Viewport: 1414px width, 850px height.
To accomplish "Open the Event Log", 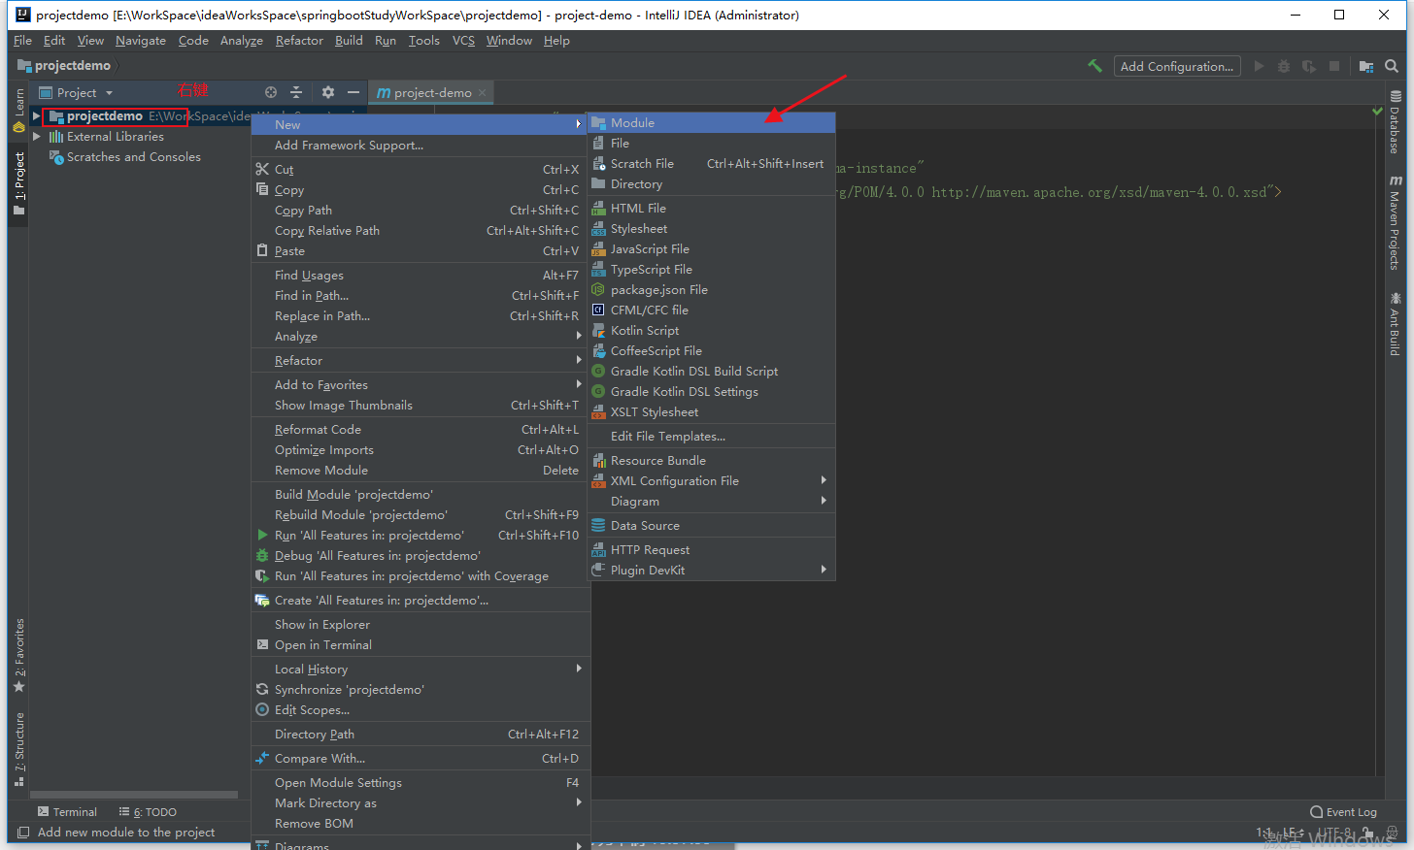I will point(1343,812).
